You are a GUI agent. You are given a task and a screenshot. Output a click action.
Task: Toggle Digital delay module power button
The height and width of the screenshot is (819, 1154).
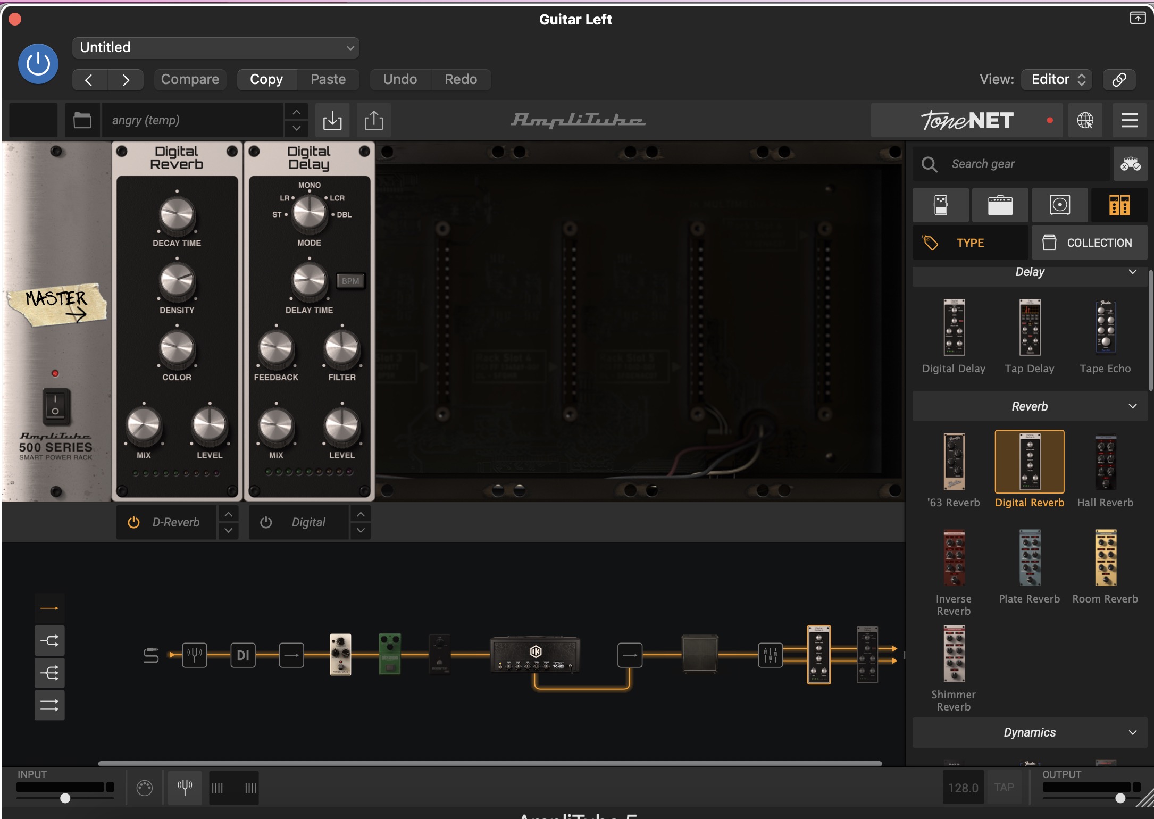tap(266, 522)
